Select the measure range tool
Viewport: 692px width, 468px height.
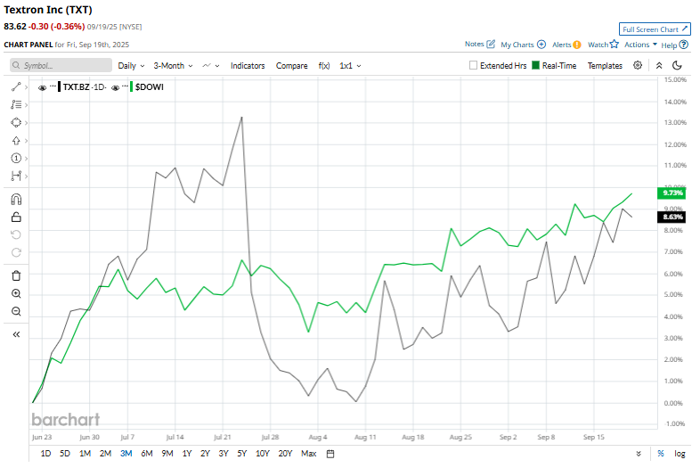tap(16, 176)
